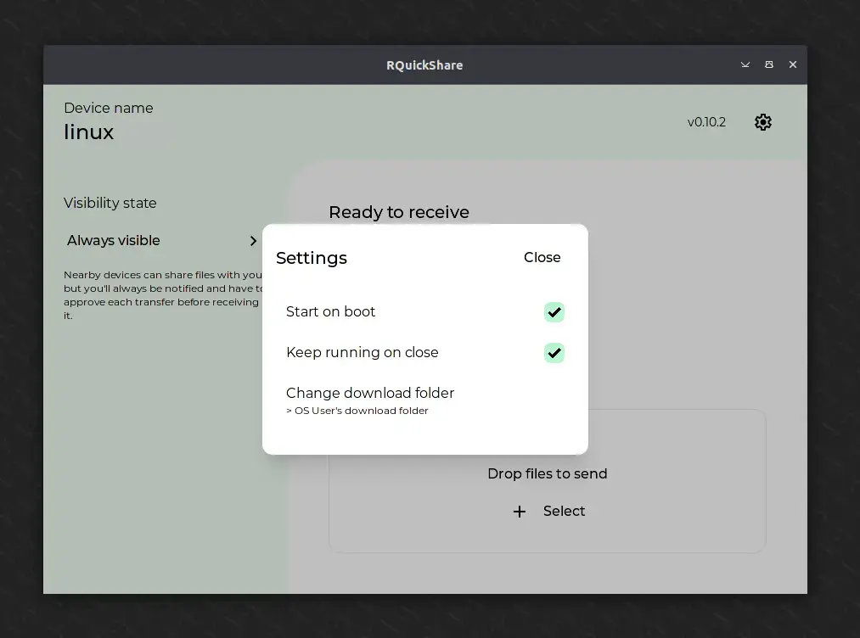Open settings via the gear icon
860x638 pixels.
click(763, 121)
